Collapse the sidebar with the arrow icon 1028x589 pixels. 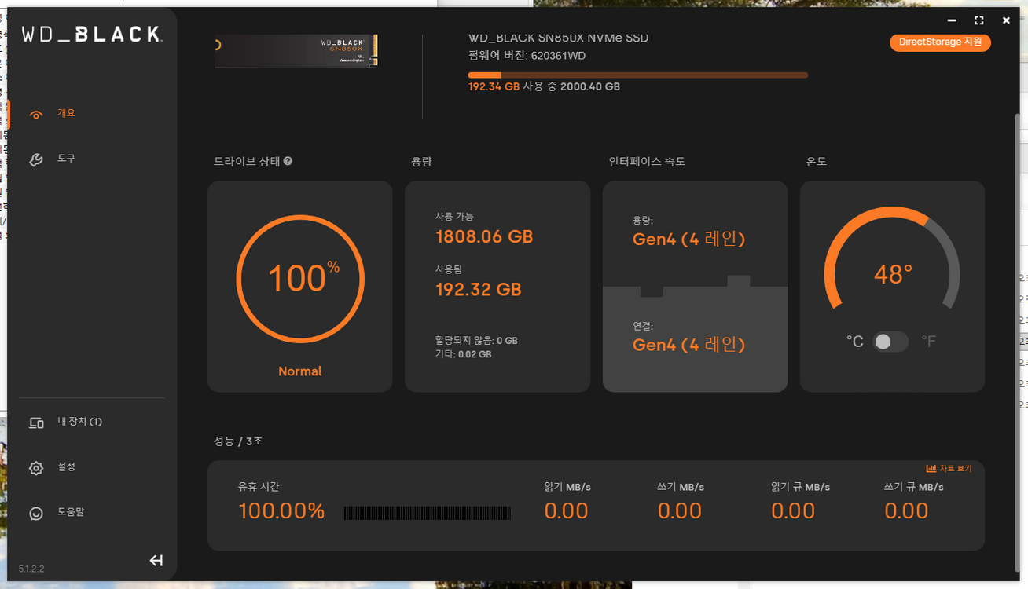coord(156,560)
